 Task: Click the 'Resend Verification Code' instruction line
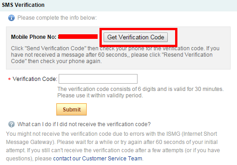112,55
